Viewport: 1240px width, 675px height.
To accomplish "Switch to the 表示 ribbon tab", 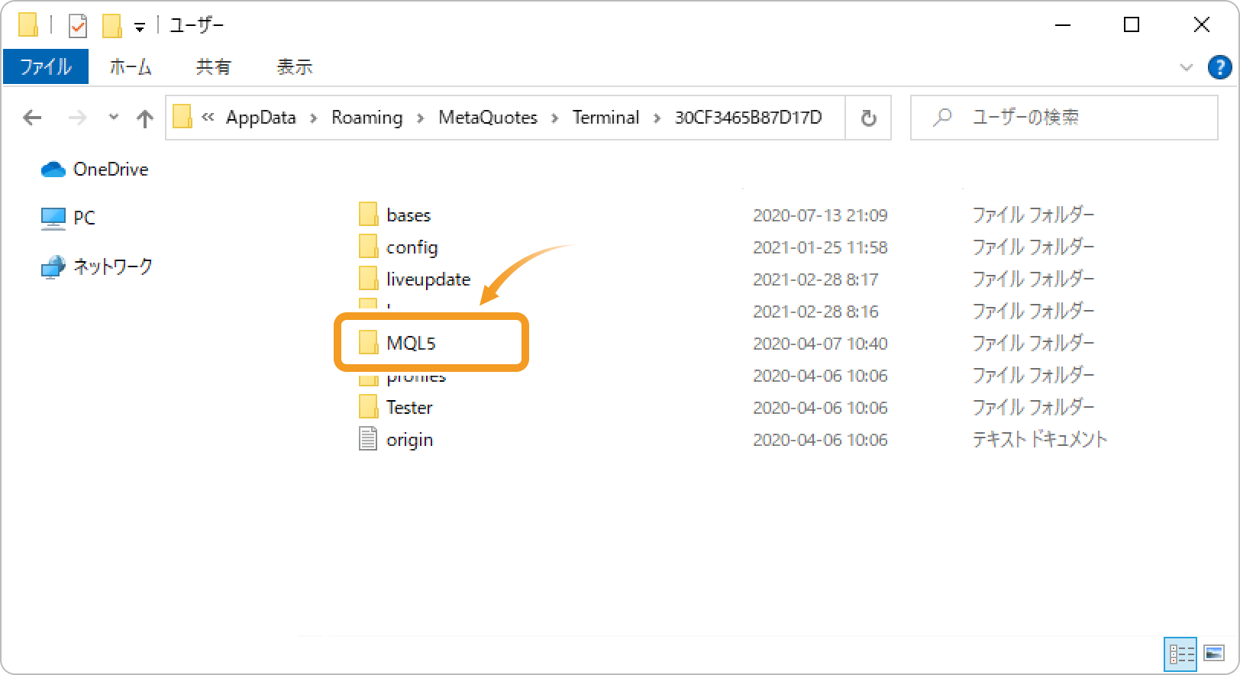I will point(294,66).
